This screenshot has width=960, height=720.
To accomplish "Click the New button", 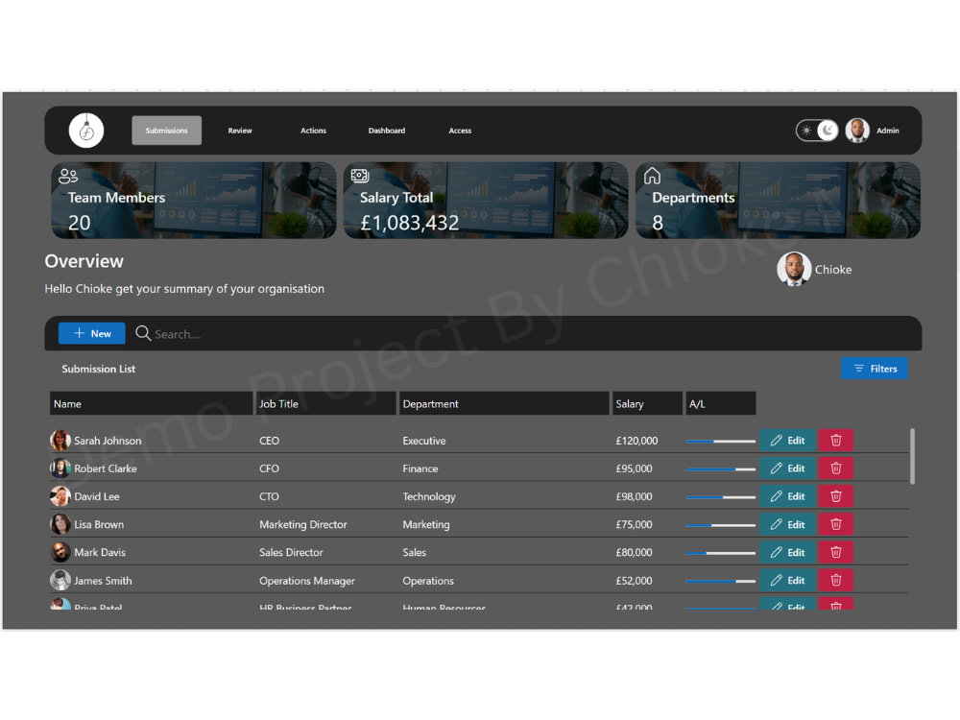I will (92, 333).
